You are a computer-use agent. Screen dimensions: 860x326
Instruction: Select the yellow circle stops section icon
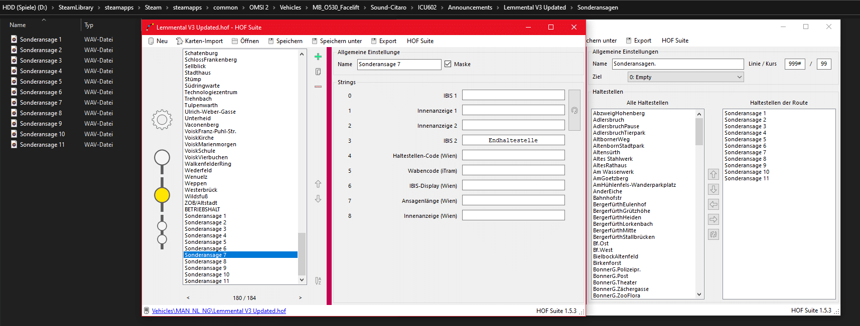click(x=162, y=195)
